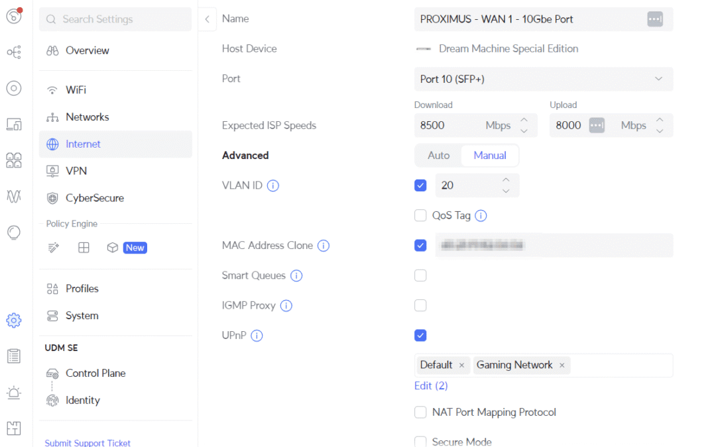Viewport: 716px width, 447px height.
Task: Click the MAC Address Clone info icon
Action: [324, 246]
